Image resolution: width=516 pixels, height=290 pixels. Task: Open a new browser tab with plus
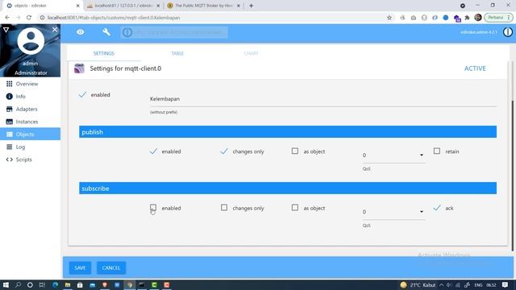[251, 6]
